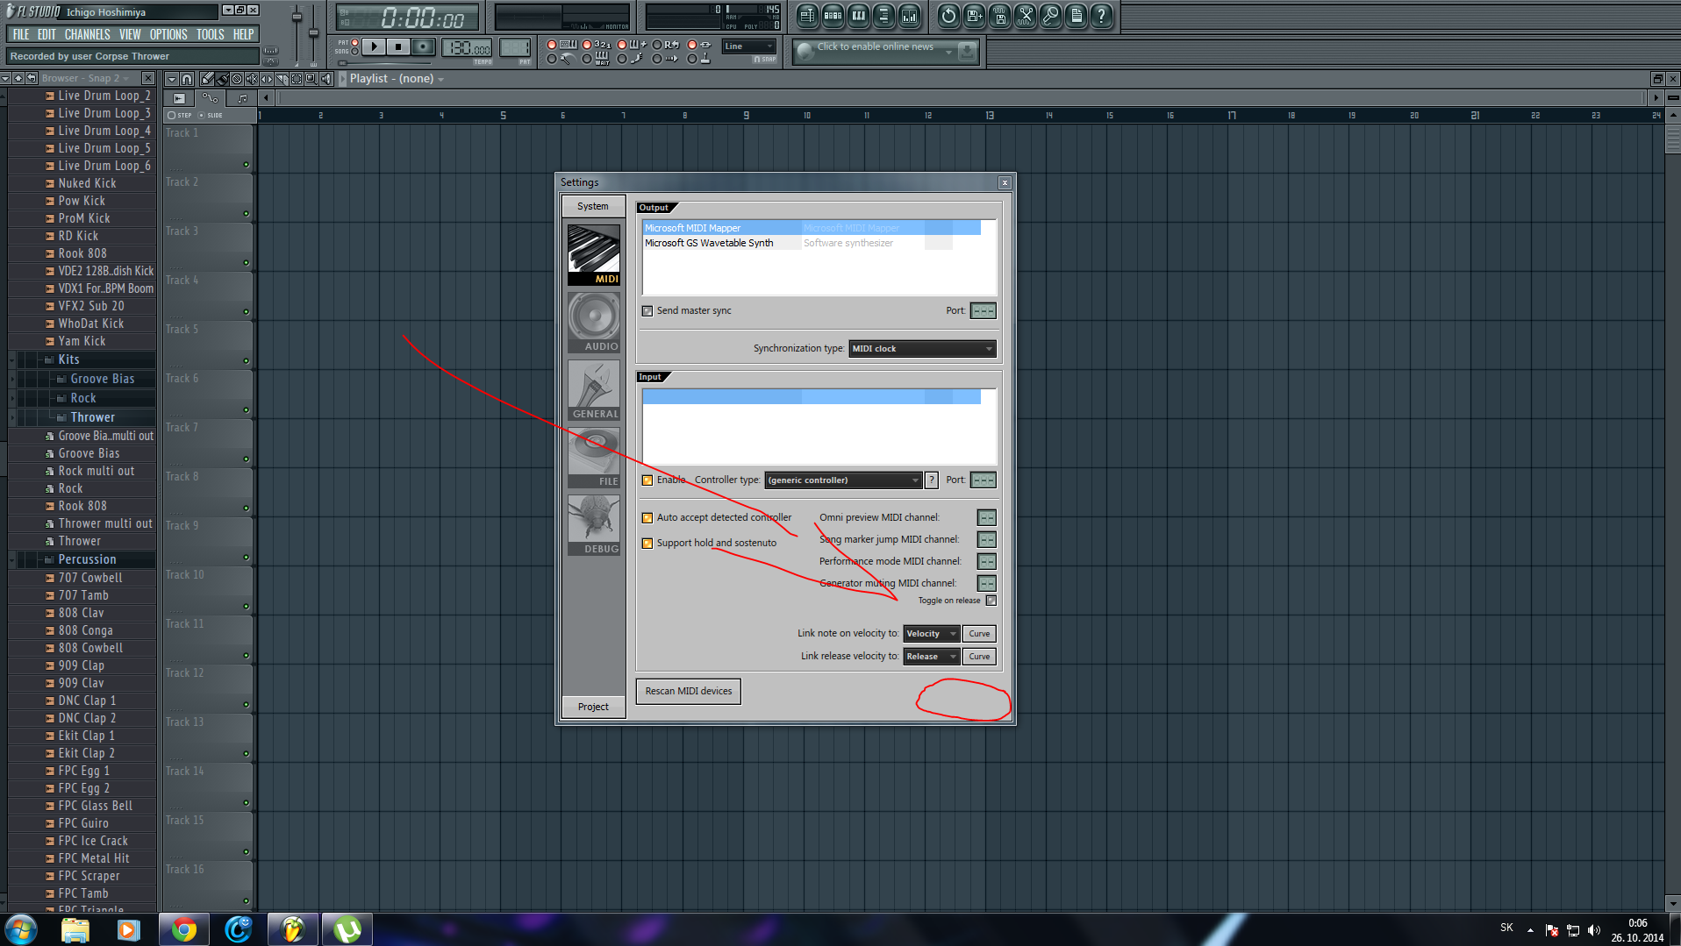Select the Delete tool in Playlist
This screenshot has width=1681, height=946.
(x=237, y=79)
